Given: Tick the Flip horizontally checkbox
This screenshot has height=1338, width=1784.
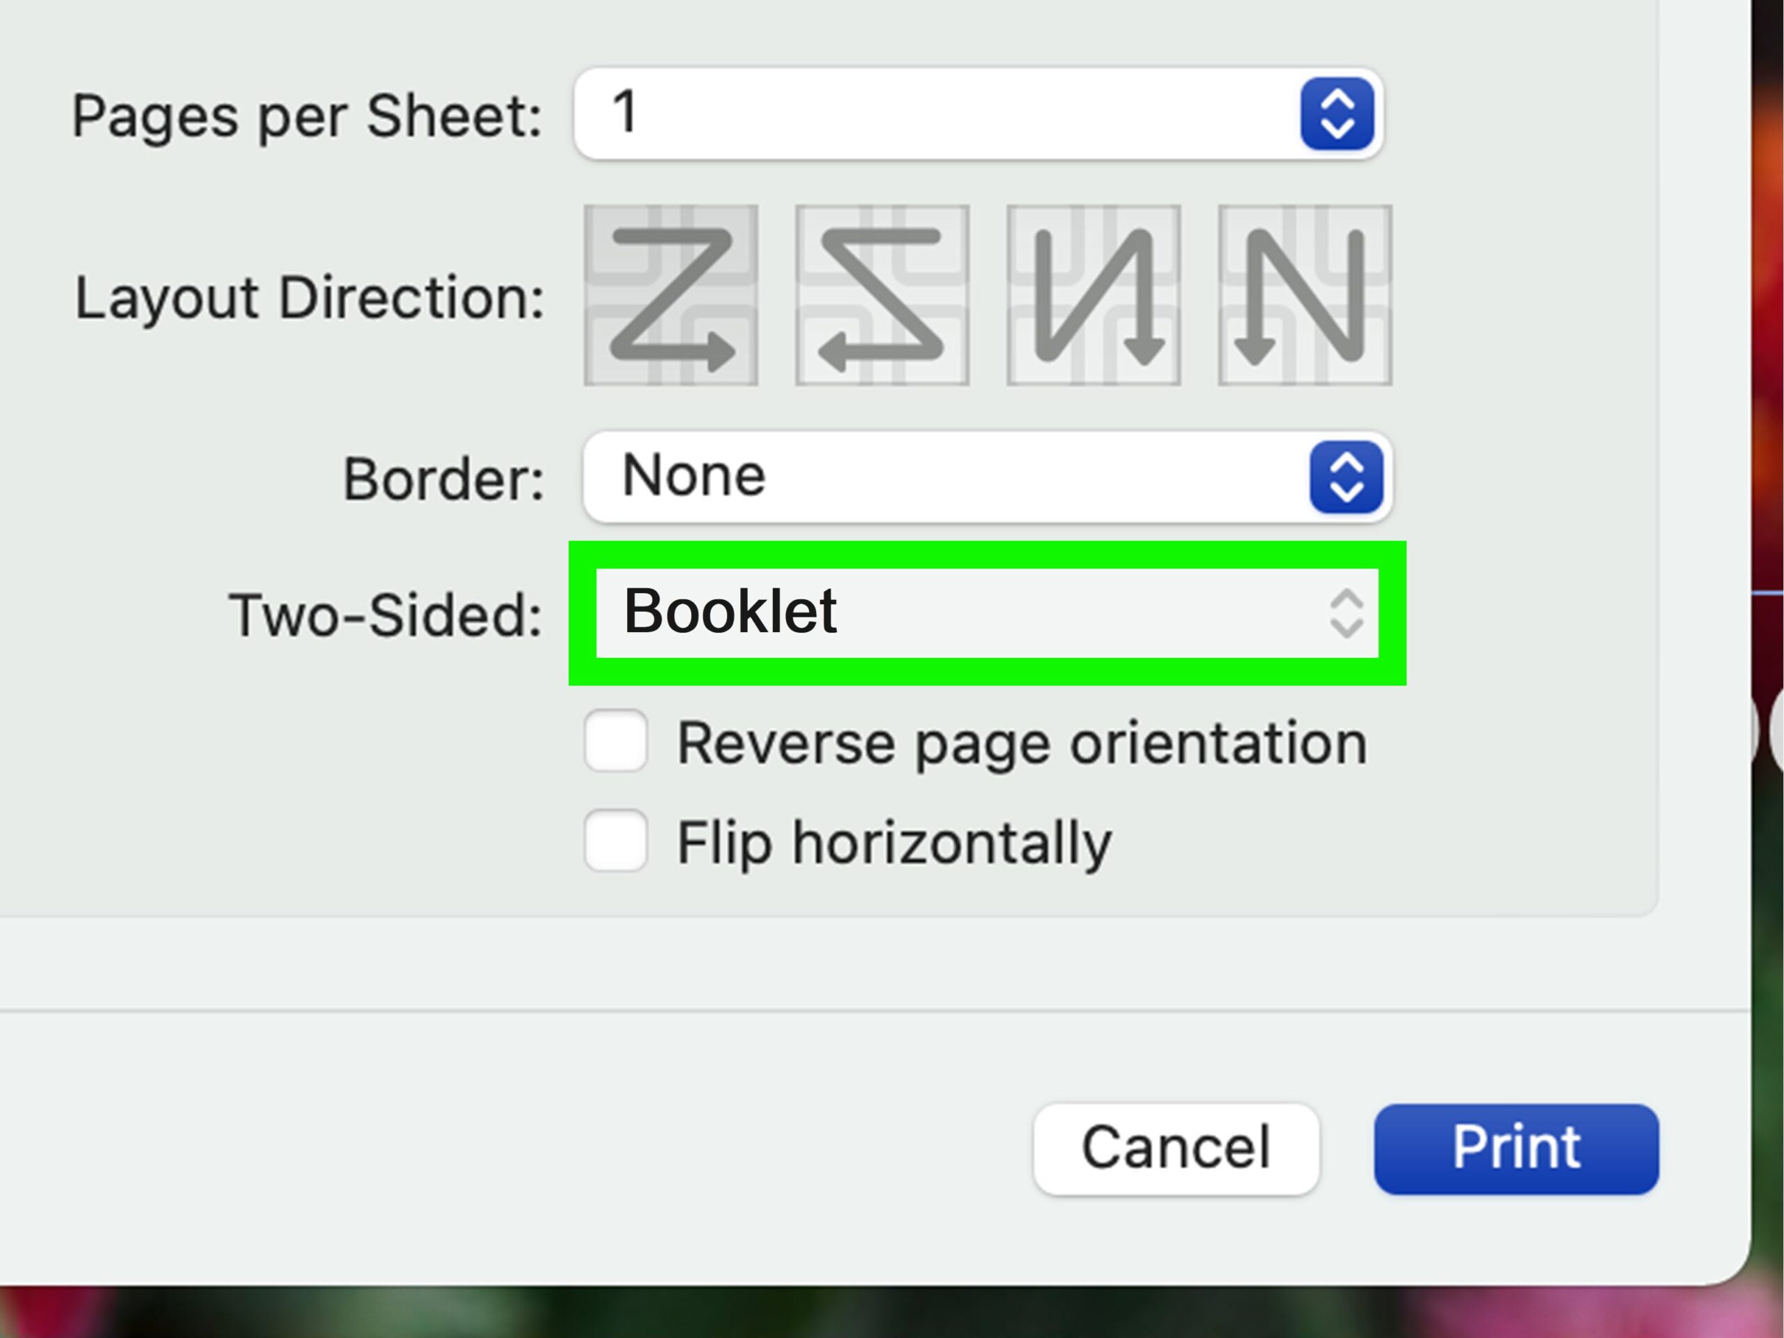Looking at the screenshot, I should pyautogui.click(x=616, y=841).
